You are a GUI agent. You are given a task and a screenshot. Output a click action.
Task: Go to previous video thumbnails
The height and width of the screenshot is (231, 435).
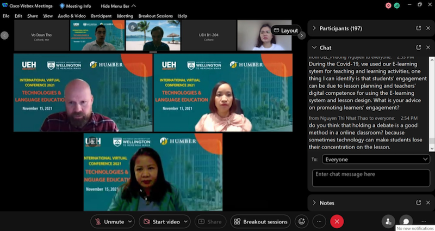point(4,35)
